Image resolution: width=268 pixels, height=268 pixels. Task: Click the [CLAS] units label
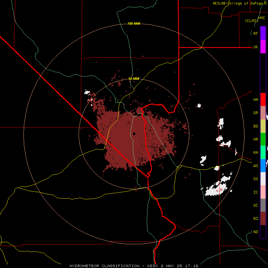click(x=252, y=21)
